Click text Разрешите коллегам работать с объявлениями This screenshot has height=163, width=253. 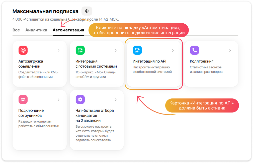point(39,124)
